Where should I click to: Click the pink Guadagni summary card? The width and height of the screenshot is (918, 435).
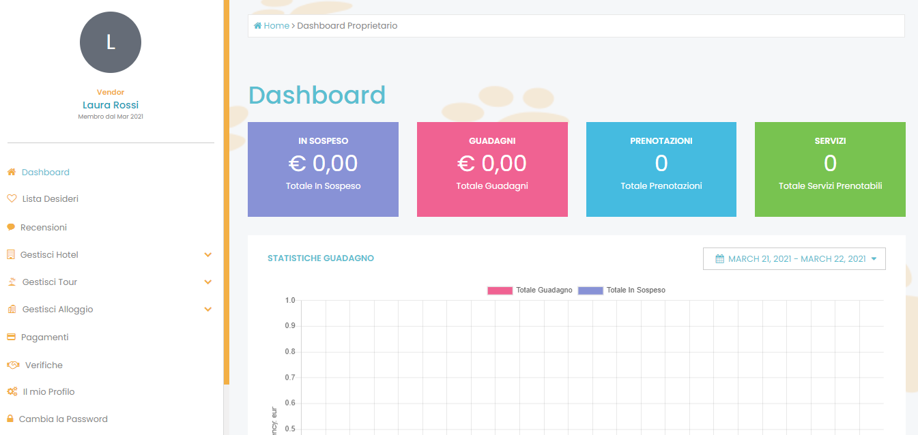[492, 169]
